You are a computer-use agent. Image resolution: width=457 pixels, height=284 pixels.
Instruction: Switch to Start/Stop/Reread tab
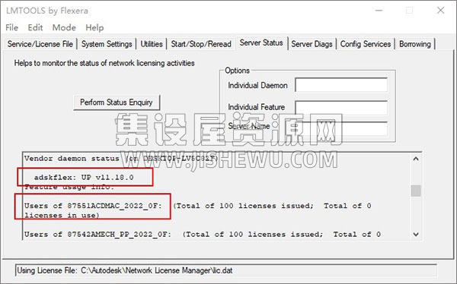point(201,44)
